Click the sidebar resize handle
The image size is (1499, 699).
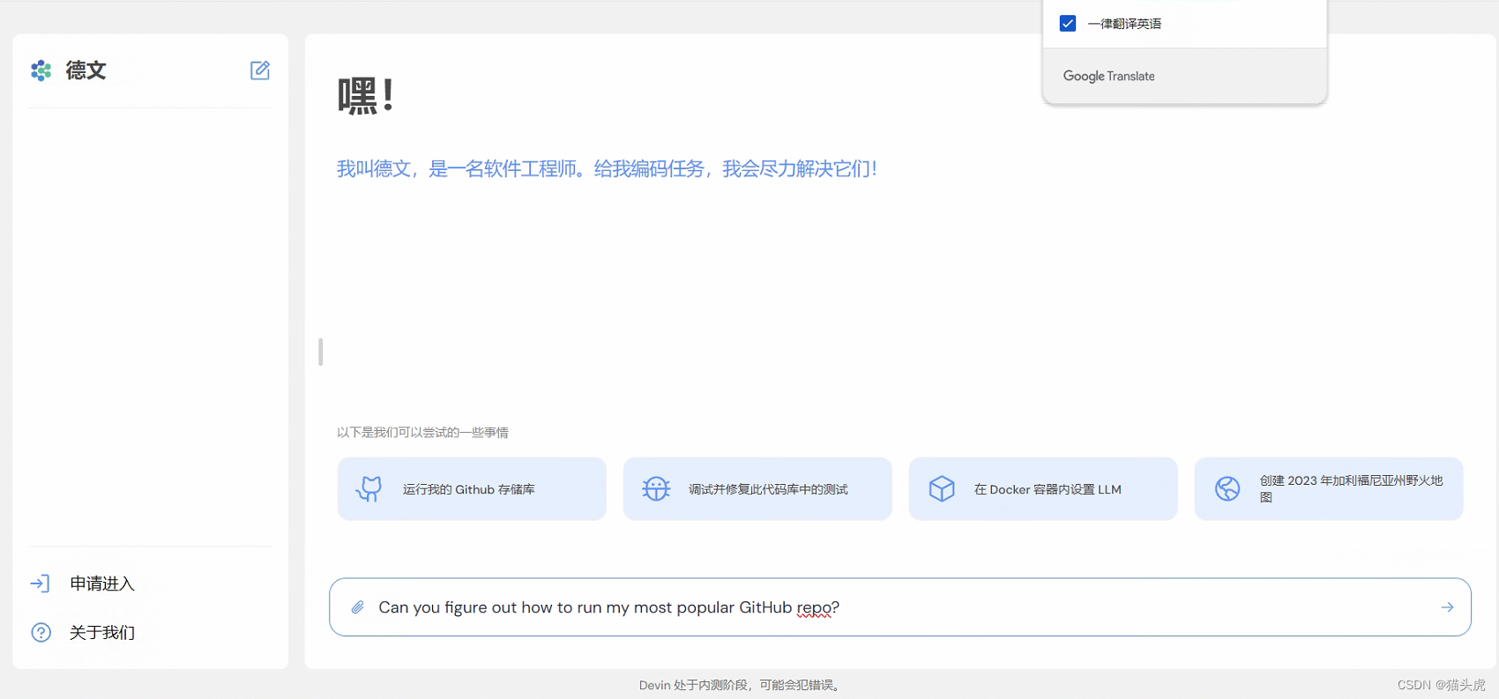click(x=321, y=352)
